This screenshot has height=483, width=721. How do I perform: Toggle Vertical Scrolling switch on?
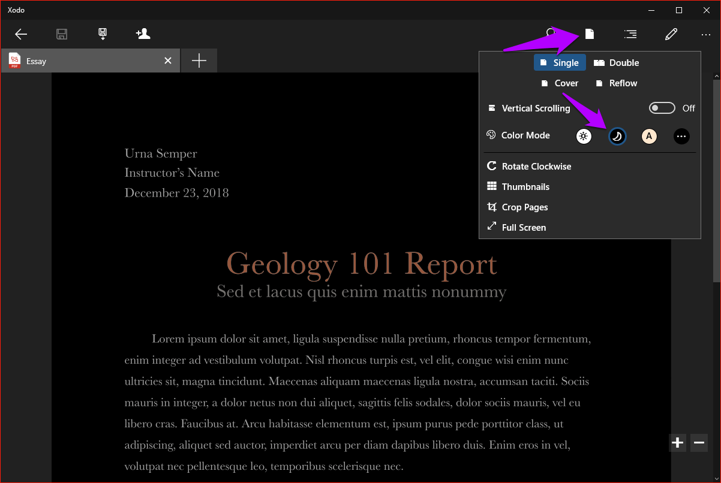pos(662,108)
